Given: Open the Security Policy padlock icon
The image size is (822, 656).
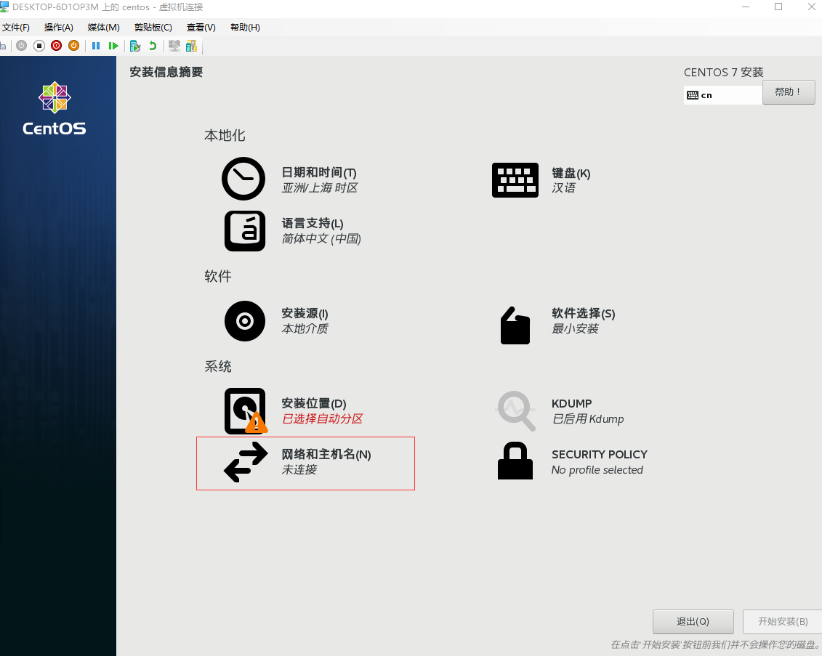Looking at the screenshot, I should click(515, 461).
